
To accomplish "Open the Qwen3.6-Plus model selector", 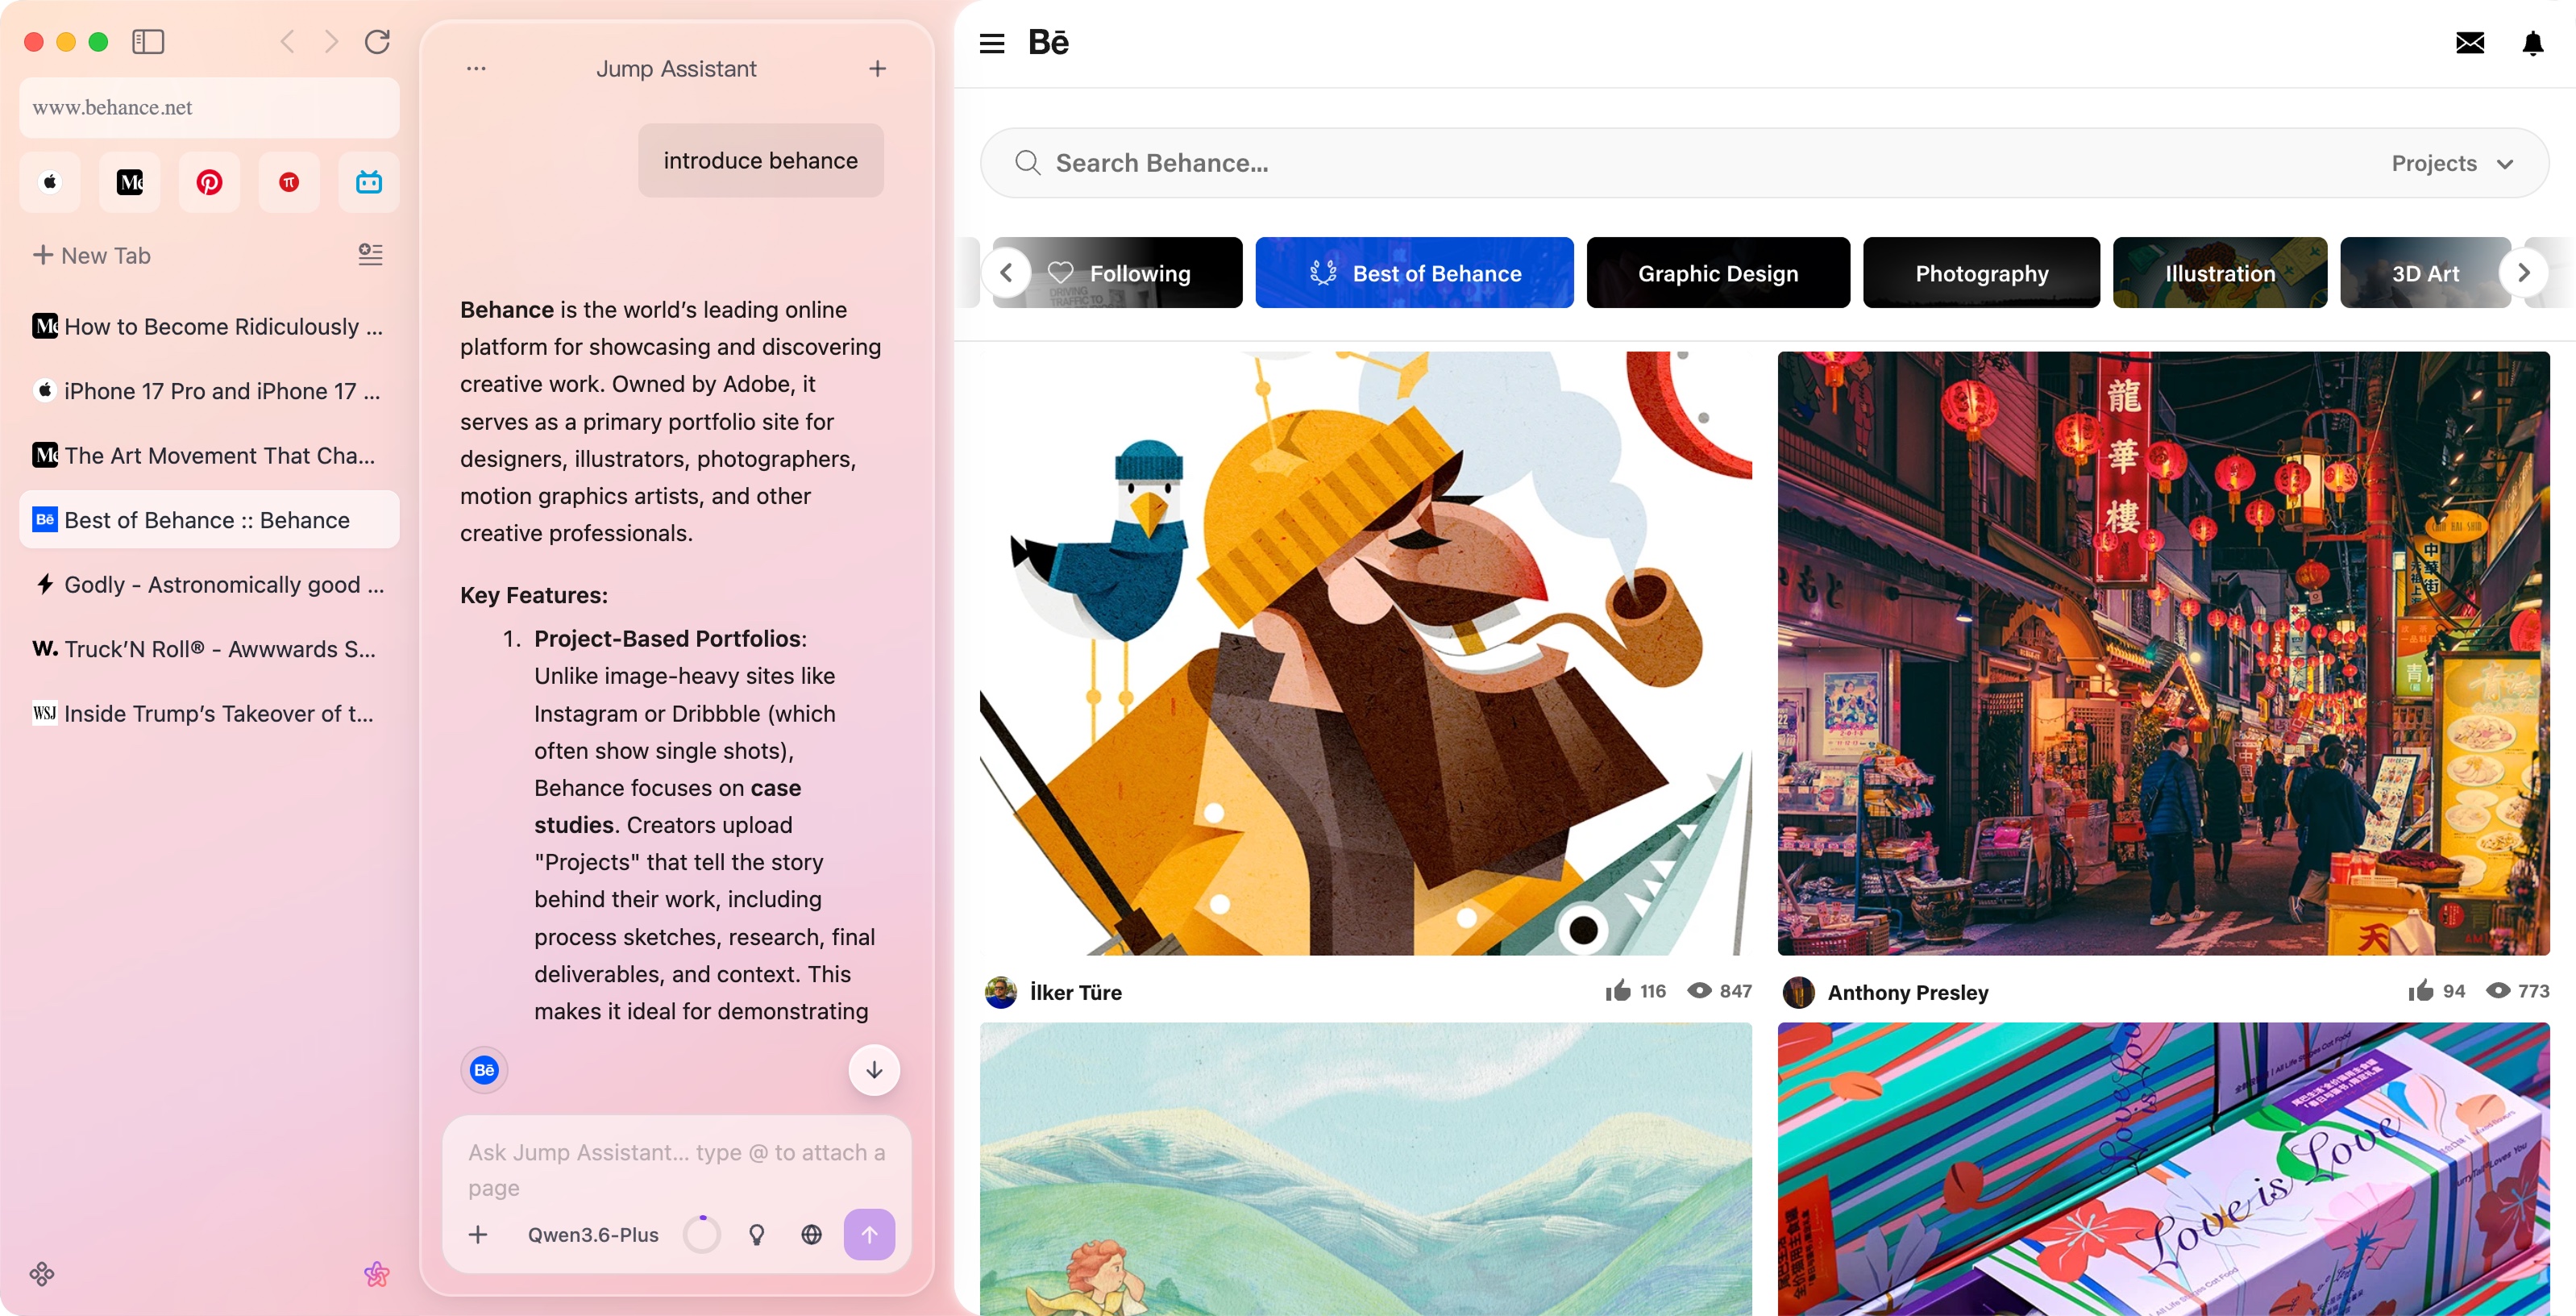I will pos(593,1234).
